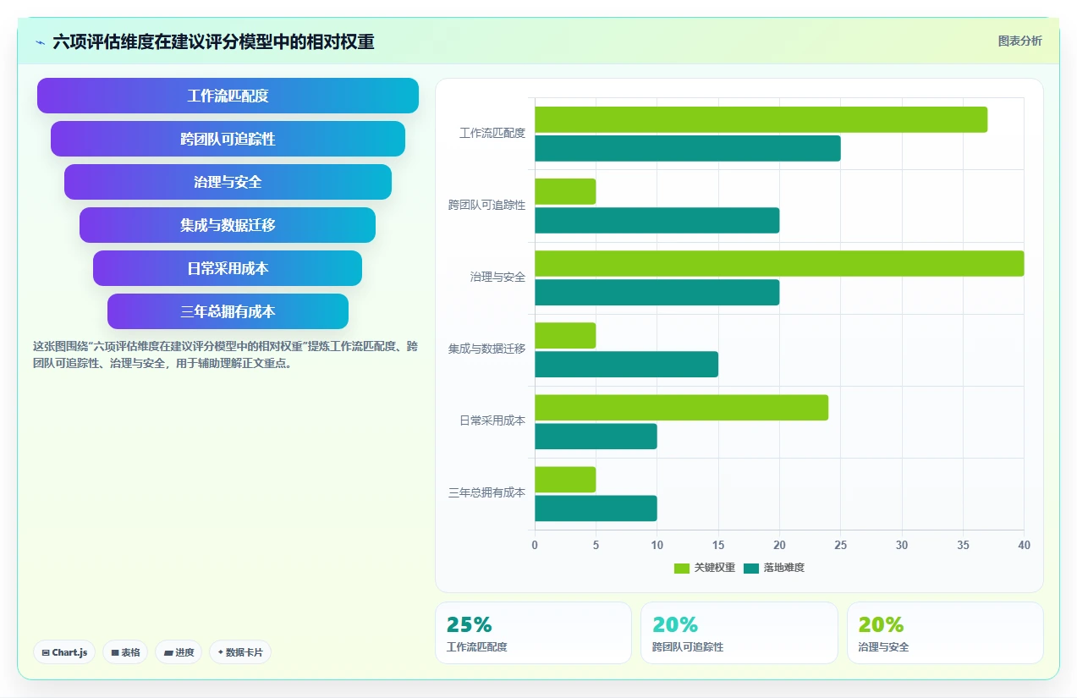This screenshot has height=698, width=1077.
Task: Select the 日常采用成本 funnel bar
Action: (228, 268)
